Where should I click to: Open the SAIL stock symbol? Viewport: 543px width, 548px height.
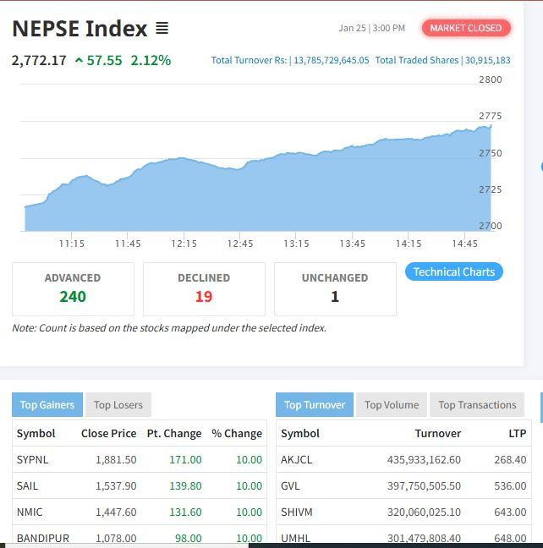(27, 486)
